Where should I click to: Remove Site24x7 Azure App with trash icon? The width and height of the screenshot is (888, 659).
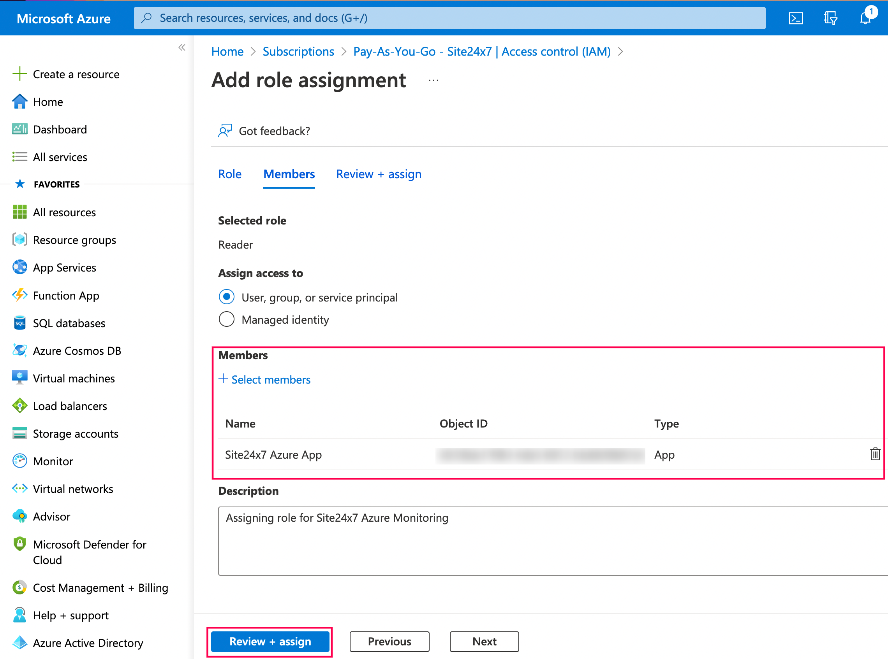click(x=875, y=454)
